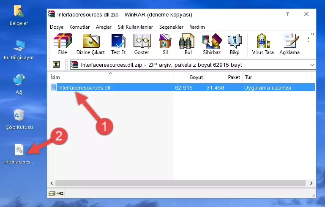Click the 62,915 size value
The width and height of the screenshot is (325, 207).
184,87
